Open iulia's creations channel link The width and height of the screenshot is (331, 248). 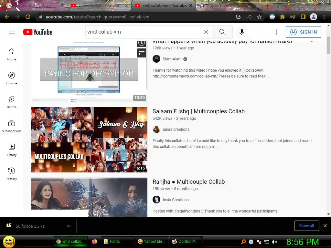click(176, 129)
